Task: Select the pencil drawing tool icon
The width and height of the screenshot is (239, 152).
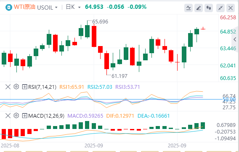Action: coord(199,8)
